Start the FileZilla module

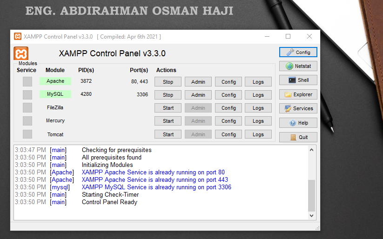[168, 108]
